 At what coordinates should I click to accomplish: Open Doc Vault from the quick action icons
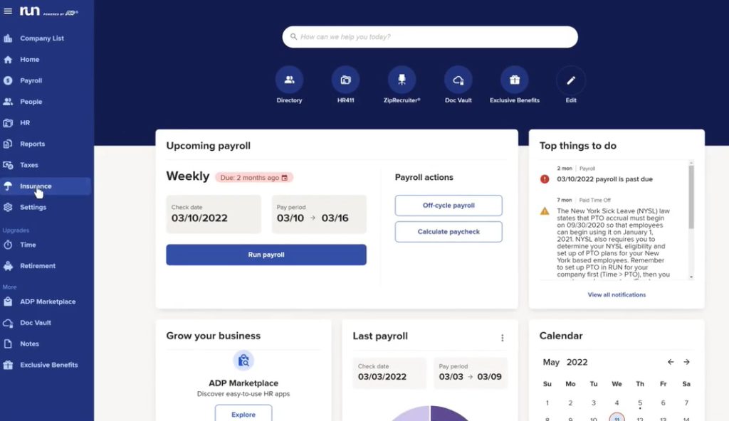coord(458,80)
